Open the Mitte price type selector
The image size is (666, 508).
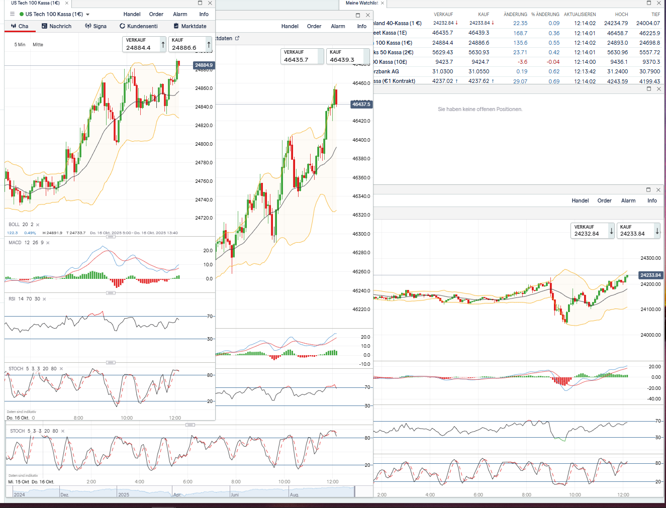click(38, 45)
